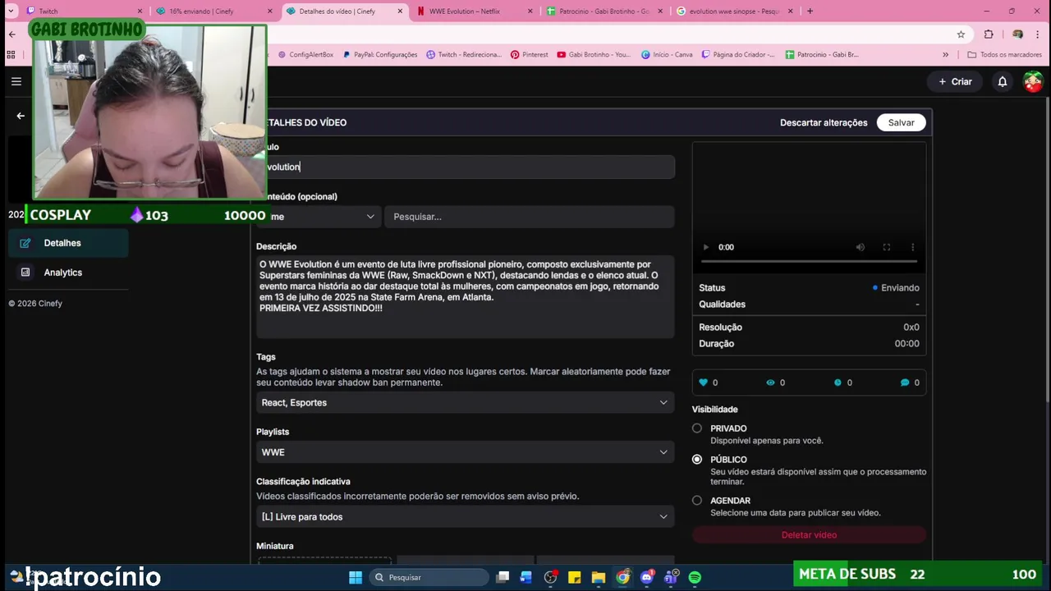Play the video preview
This screenshot has height=591, width=1051.
point(705,247)
